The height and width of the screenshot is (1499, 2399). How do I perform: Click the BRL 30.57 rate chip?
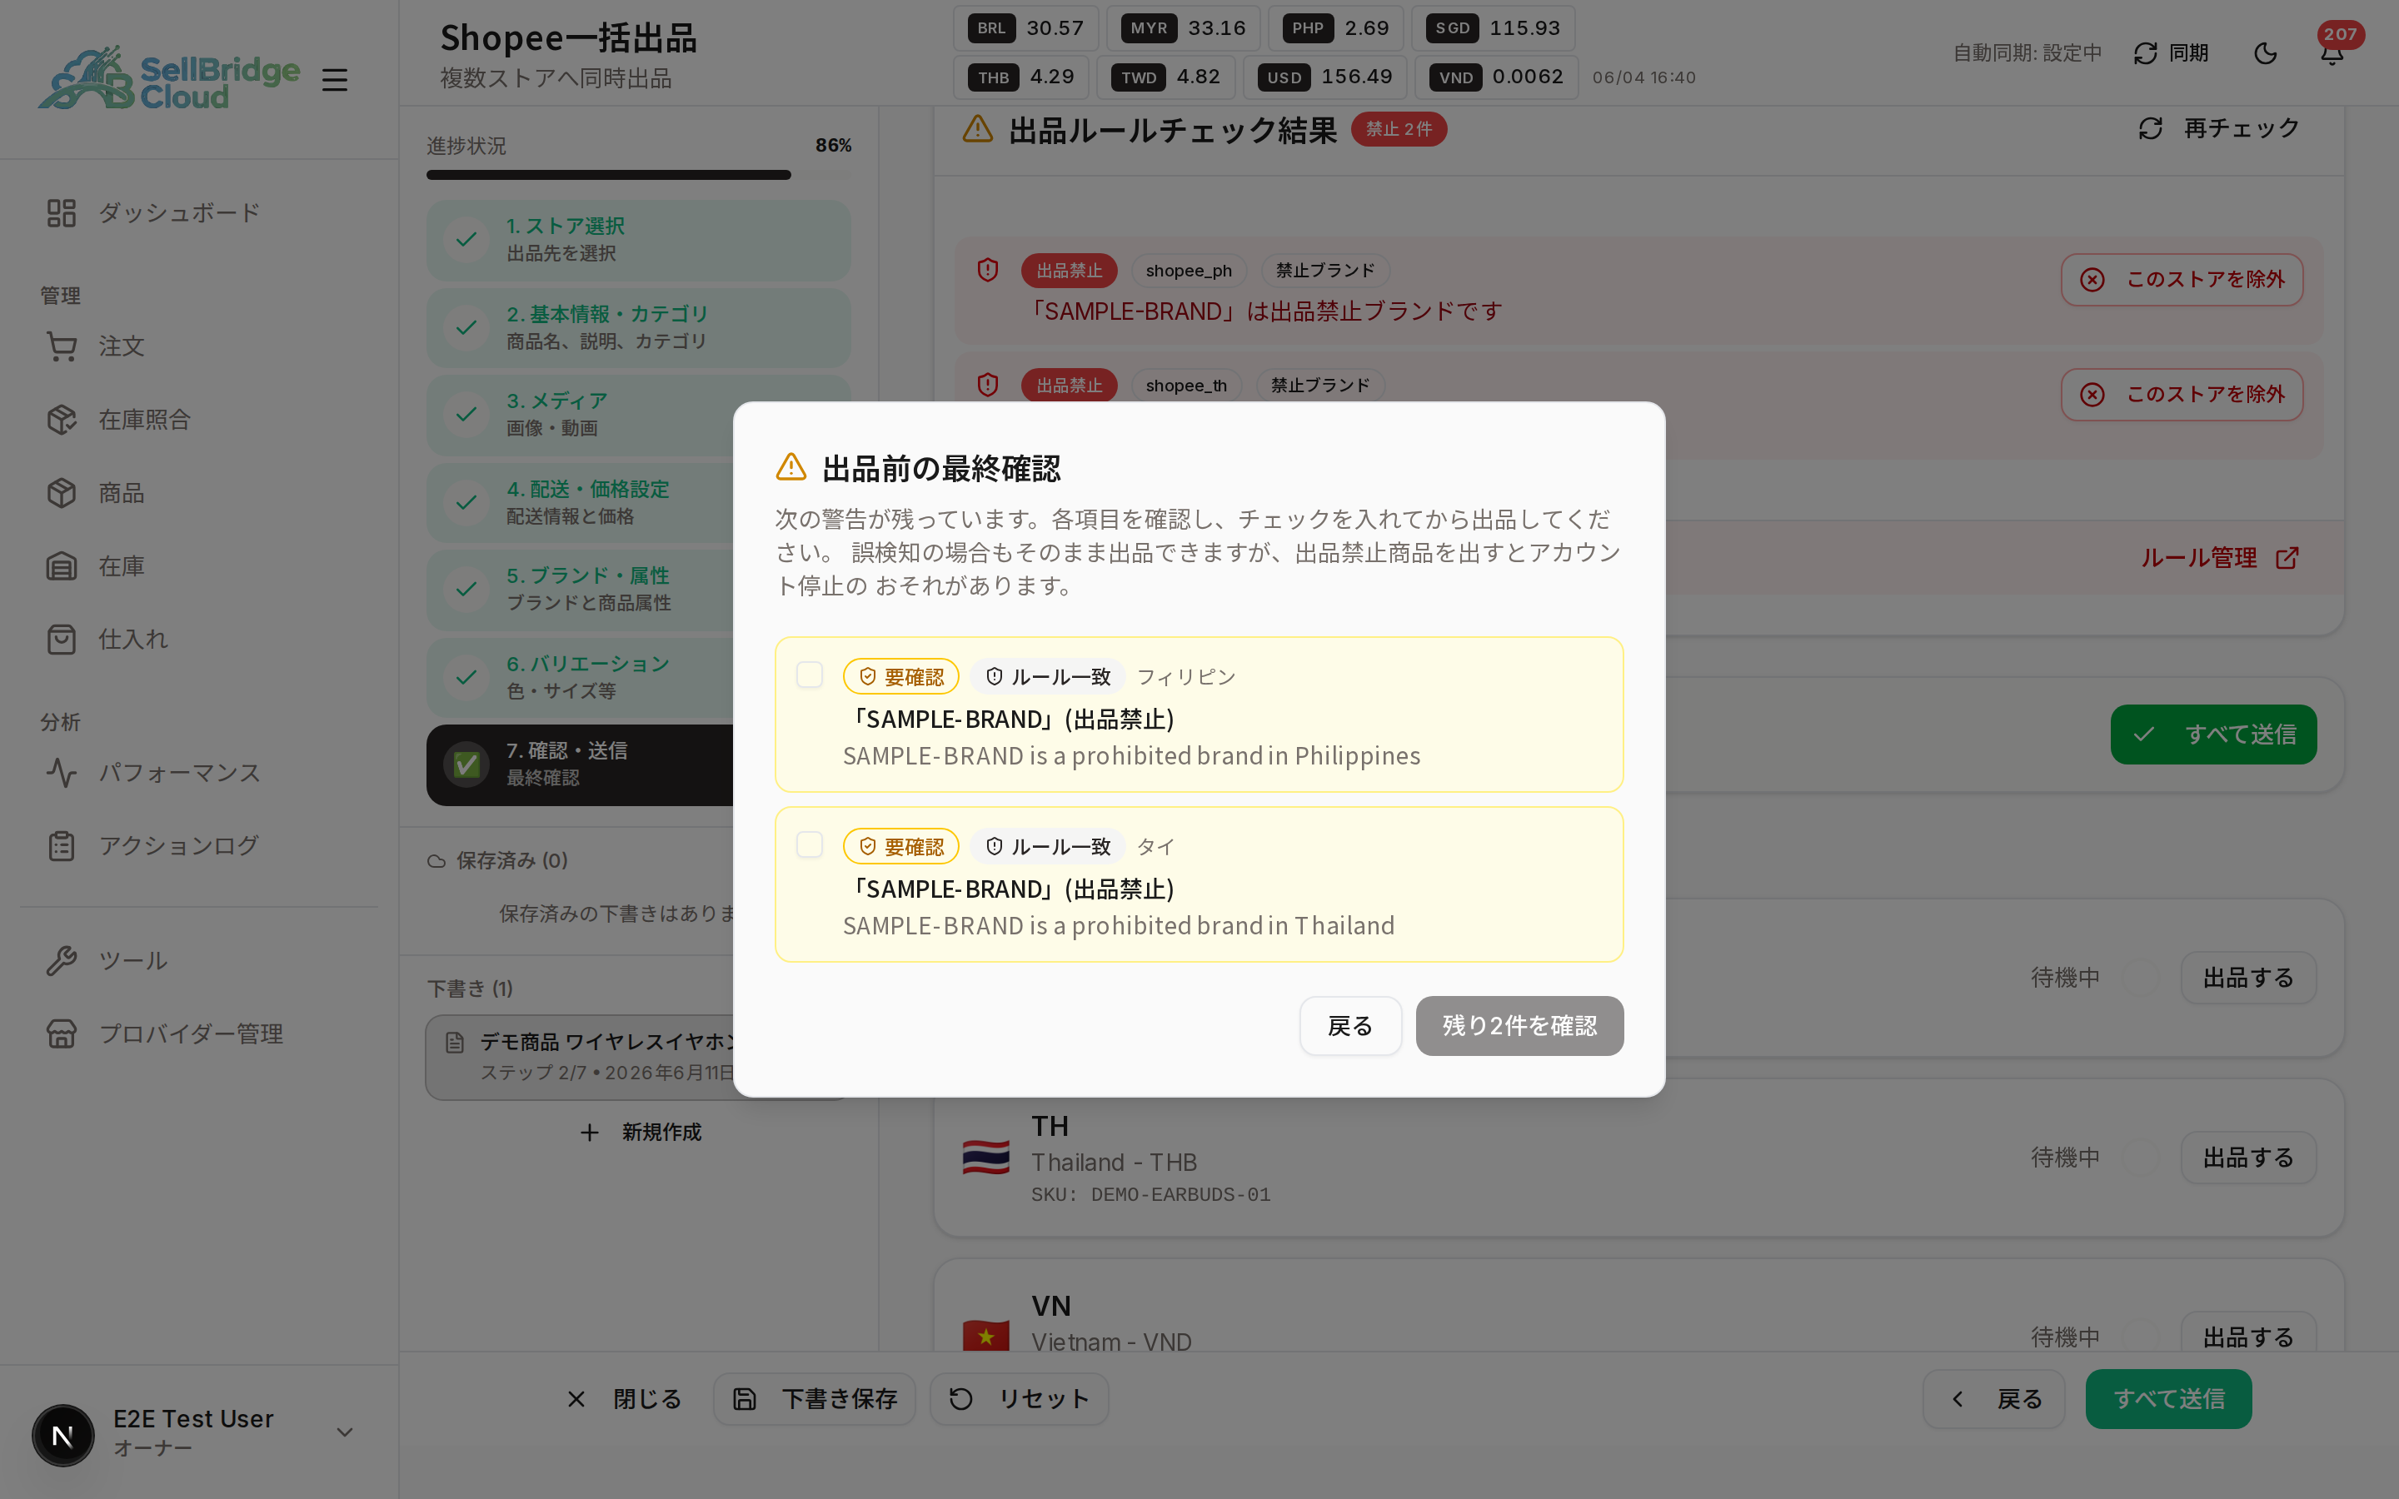(x=1026, y=27)
